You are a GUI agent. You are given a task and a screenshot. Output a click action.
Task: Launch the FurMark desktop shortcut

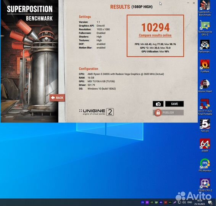tap(205, 66)
